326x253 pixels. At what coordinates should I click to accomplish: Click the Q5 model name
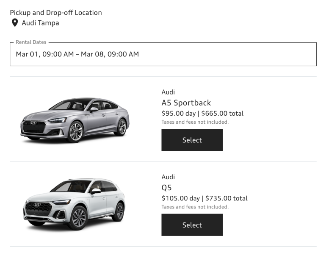pyautogui.click(x=166, y=187)
